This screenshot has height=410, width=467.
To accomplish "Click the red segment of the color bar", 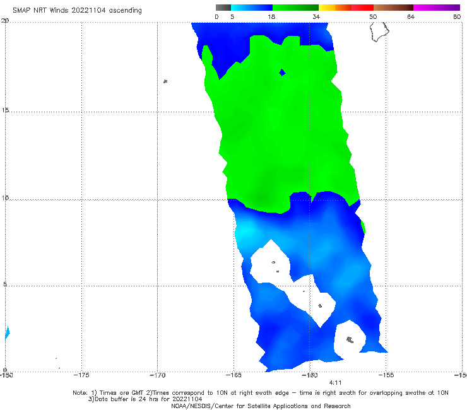I will click(362, 8).
